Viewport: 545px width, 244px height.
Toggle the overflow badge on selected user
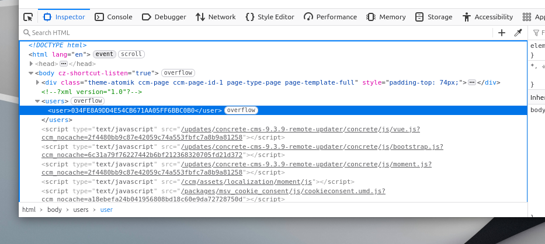tap(241, 110)
